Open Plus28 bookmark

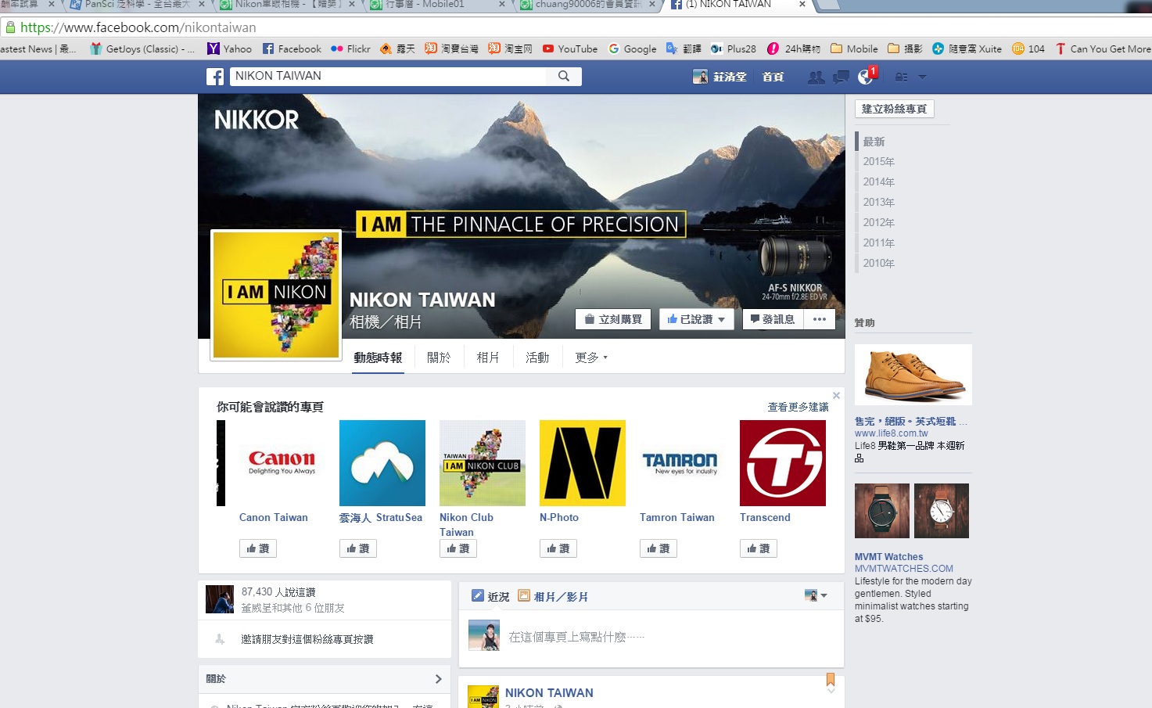pyautogui.click(x=734, y=49)
